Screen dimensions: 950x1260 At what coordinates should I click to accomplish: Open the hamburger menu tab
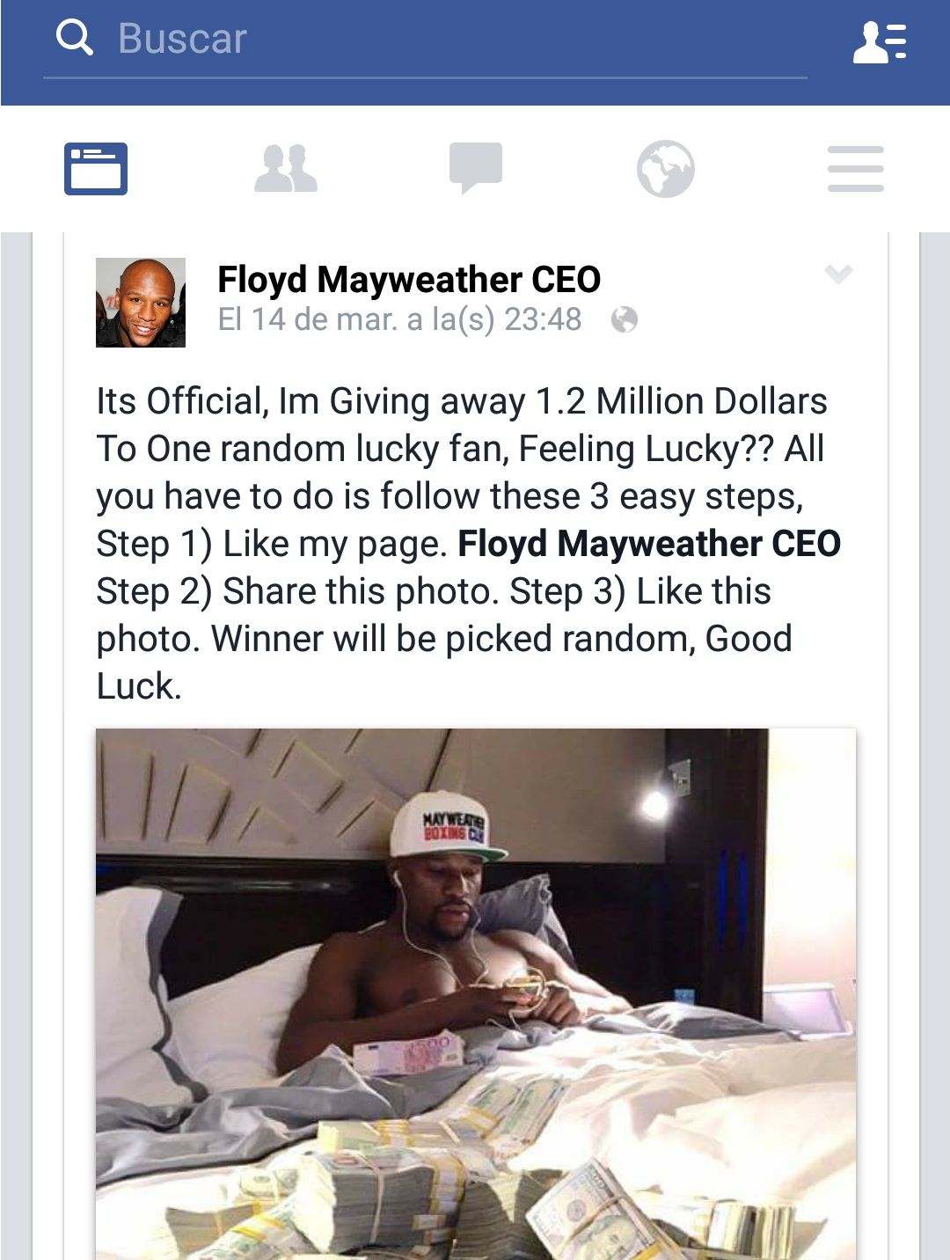(x=856, y=168)
